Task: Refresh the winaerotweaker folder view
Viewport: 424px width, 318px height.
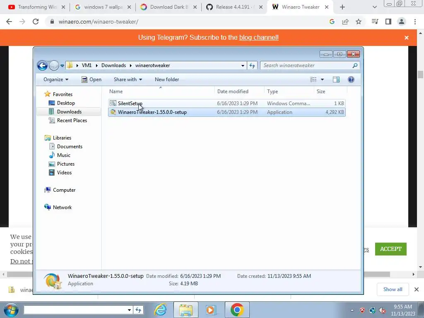Action: [252, 65]
